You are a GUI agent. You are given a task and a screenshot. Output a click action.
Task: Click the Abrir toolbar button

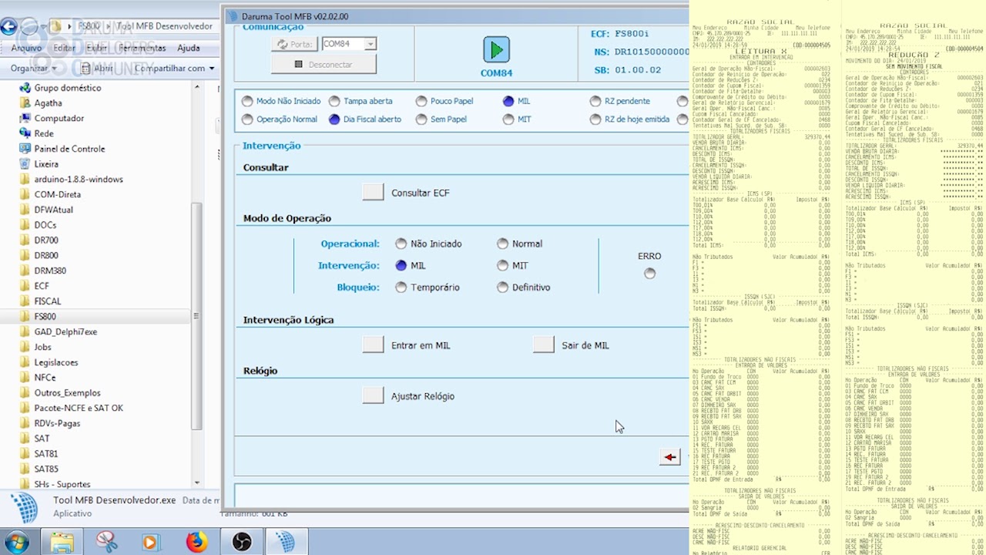click(x=96, y=68)
